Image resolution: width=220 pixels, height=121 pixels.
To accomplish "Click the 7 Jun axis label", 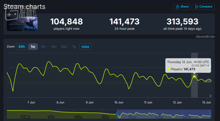I will [x=31, y=102].
